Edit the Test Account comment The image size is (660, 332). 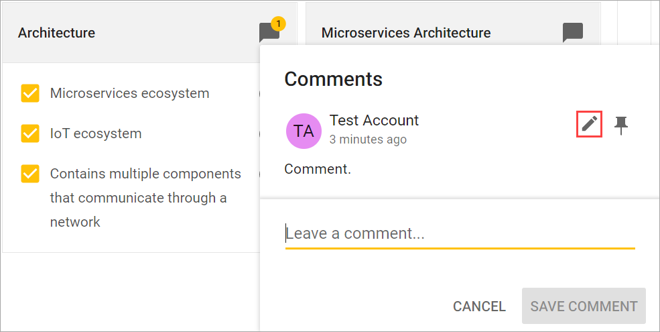pyautogui.click(x=589, y=124)
